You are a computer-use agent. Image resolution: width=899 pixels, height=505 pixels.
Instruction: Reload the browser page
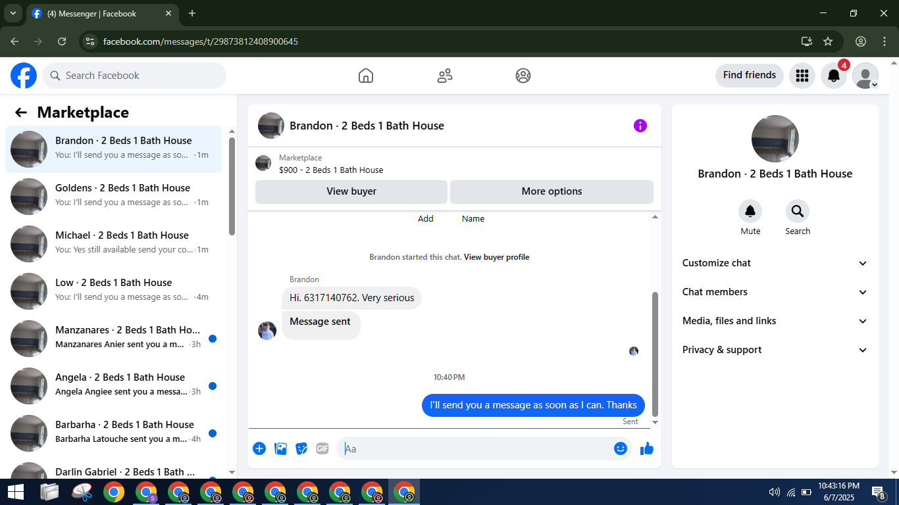point(62,41)
